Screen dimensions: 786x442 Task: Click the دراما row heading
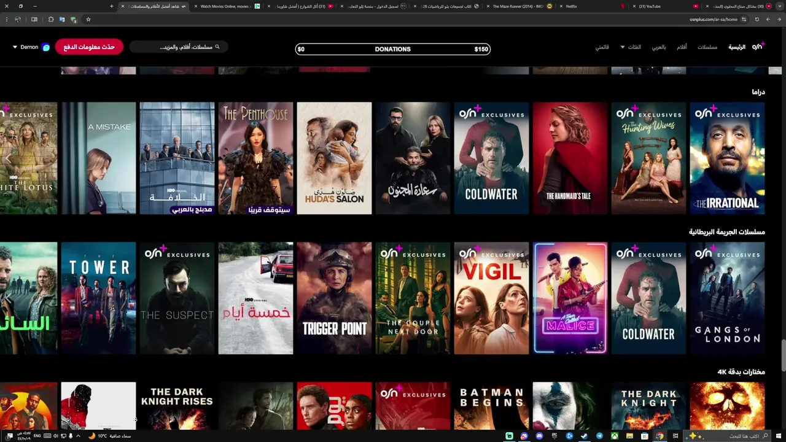click(758, 92)
